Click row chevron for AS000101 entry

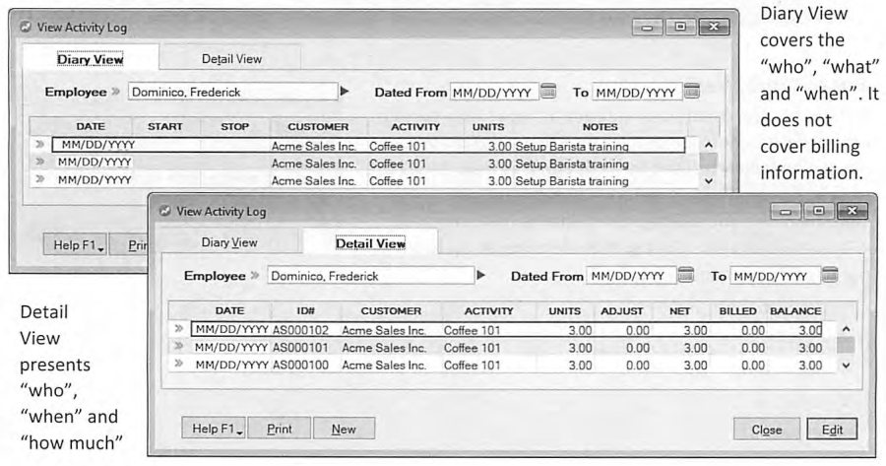tap(179, 346)
